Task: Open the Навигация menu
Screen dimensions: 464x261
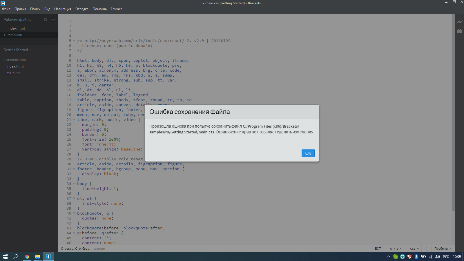Action: pos(63,9)
